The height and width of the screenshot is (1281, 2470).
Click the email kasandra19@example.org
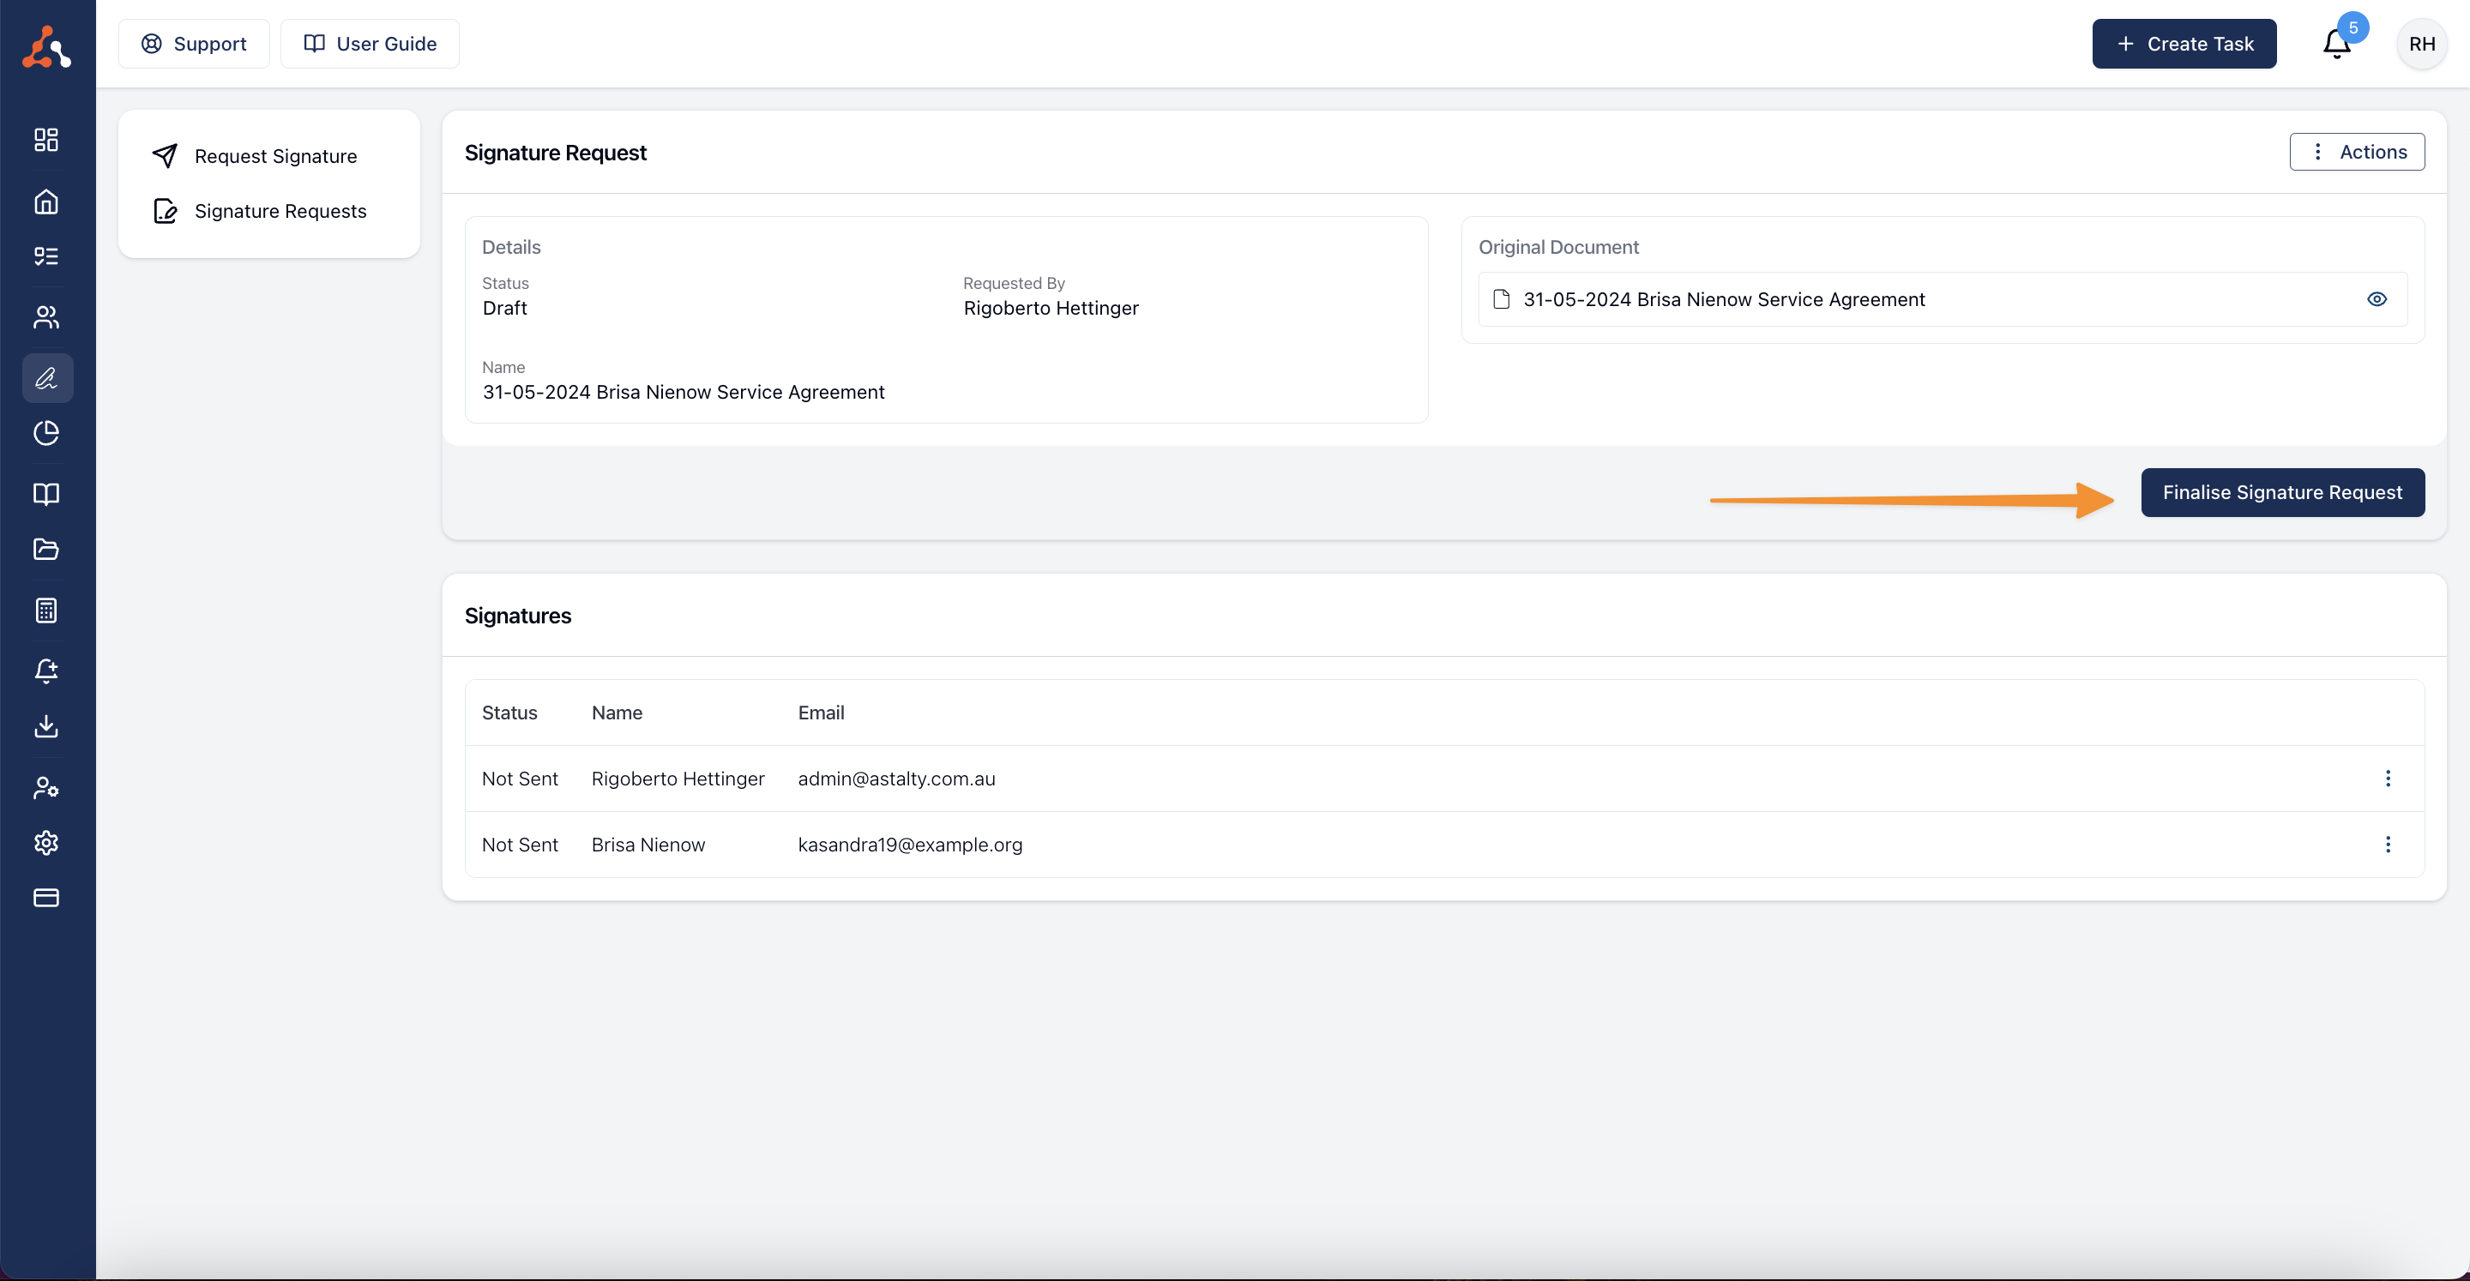point(910,845)
